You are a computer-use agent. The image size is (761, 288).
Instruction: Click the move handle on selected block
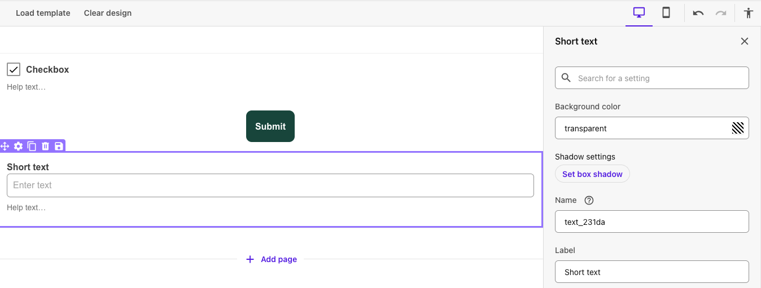coord(5,147)
